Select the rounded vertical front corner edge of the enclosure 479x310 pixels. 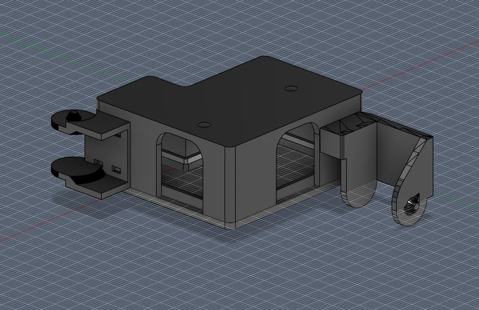click(x=231, y=187)
